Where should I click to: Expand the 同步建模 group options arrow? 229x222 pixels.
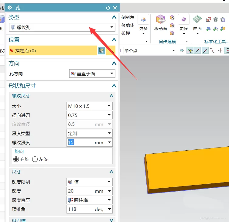pos(187,41)
